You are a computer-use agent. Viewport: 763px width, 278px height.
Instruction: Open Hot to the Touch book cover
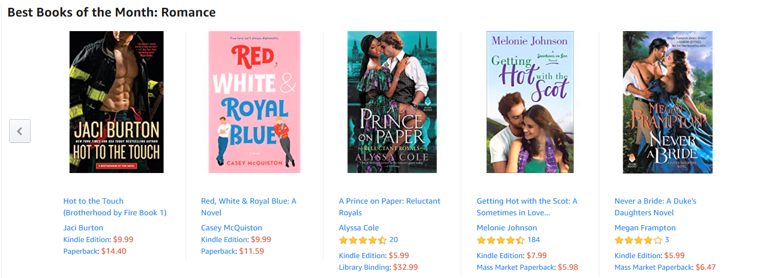point(117,102)
